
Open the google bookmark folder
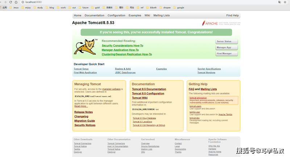(179, 8)
